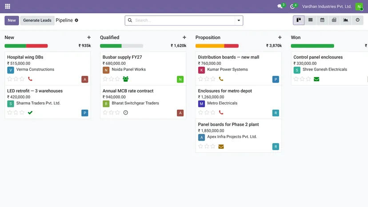This screenshot has width=368, height=207.
Task: Set first priority star on Hospital wing DBs
Action: 10,79
